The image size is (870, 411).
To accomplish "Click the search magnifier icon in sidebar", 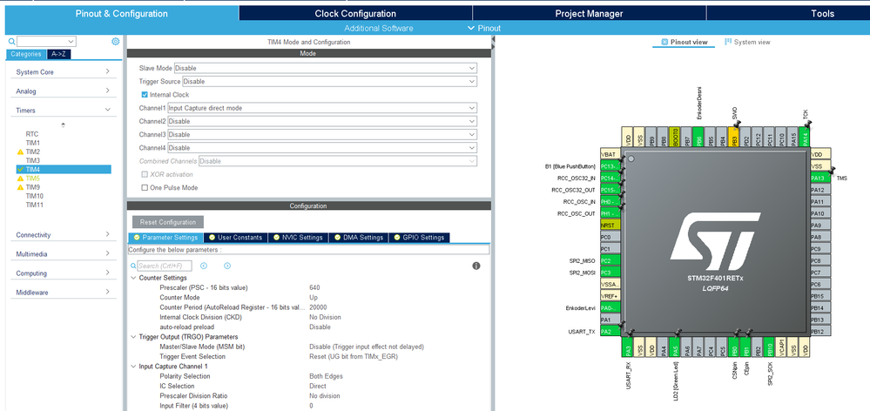I will tap(11, 42).
